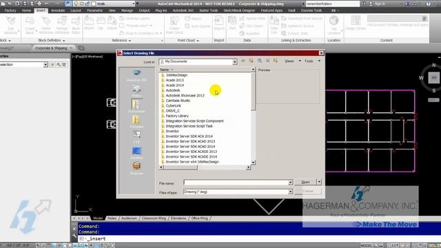Open the Annotate ribbon tab
The width and height of the screenshot is (441, 248).
(58, 10)
